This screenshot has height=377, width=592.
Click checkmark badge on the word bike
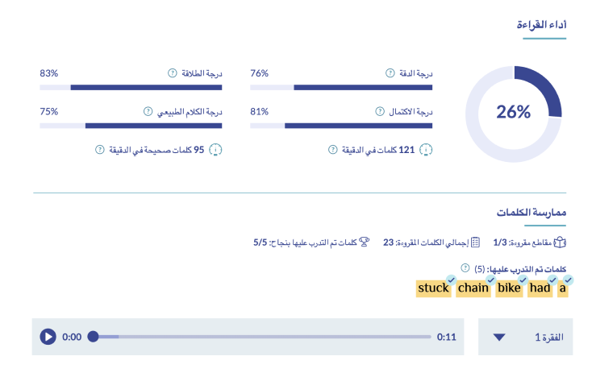[523, 280]
